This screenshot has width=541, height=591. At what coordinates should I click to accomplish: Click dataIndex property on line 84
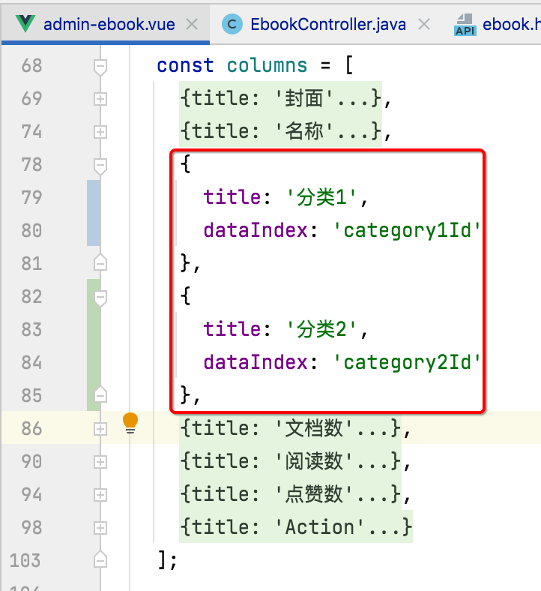pos(256,362)
